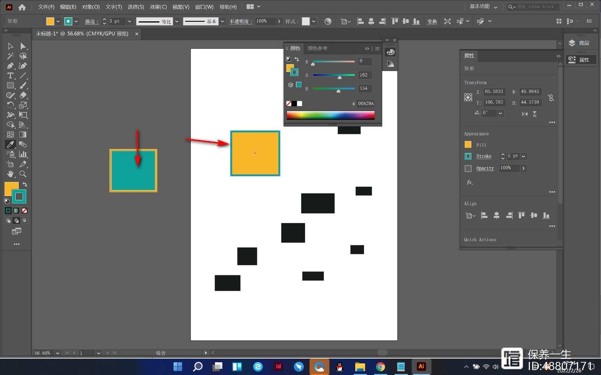Open brush definition dropdown (基本)
Image resolution: width=601 pixels, height=375 pixels.
click(222, 21)
